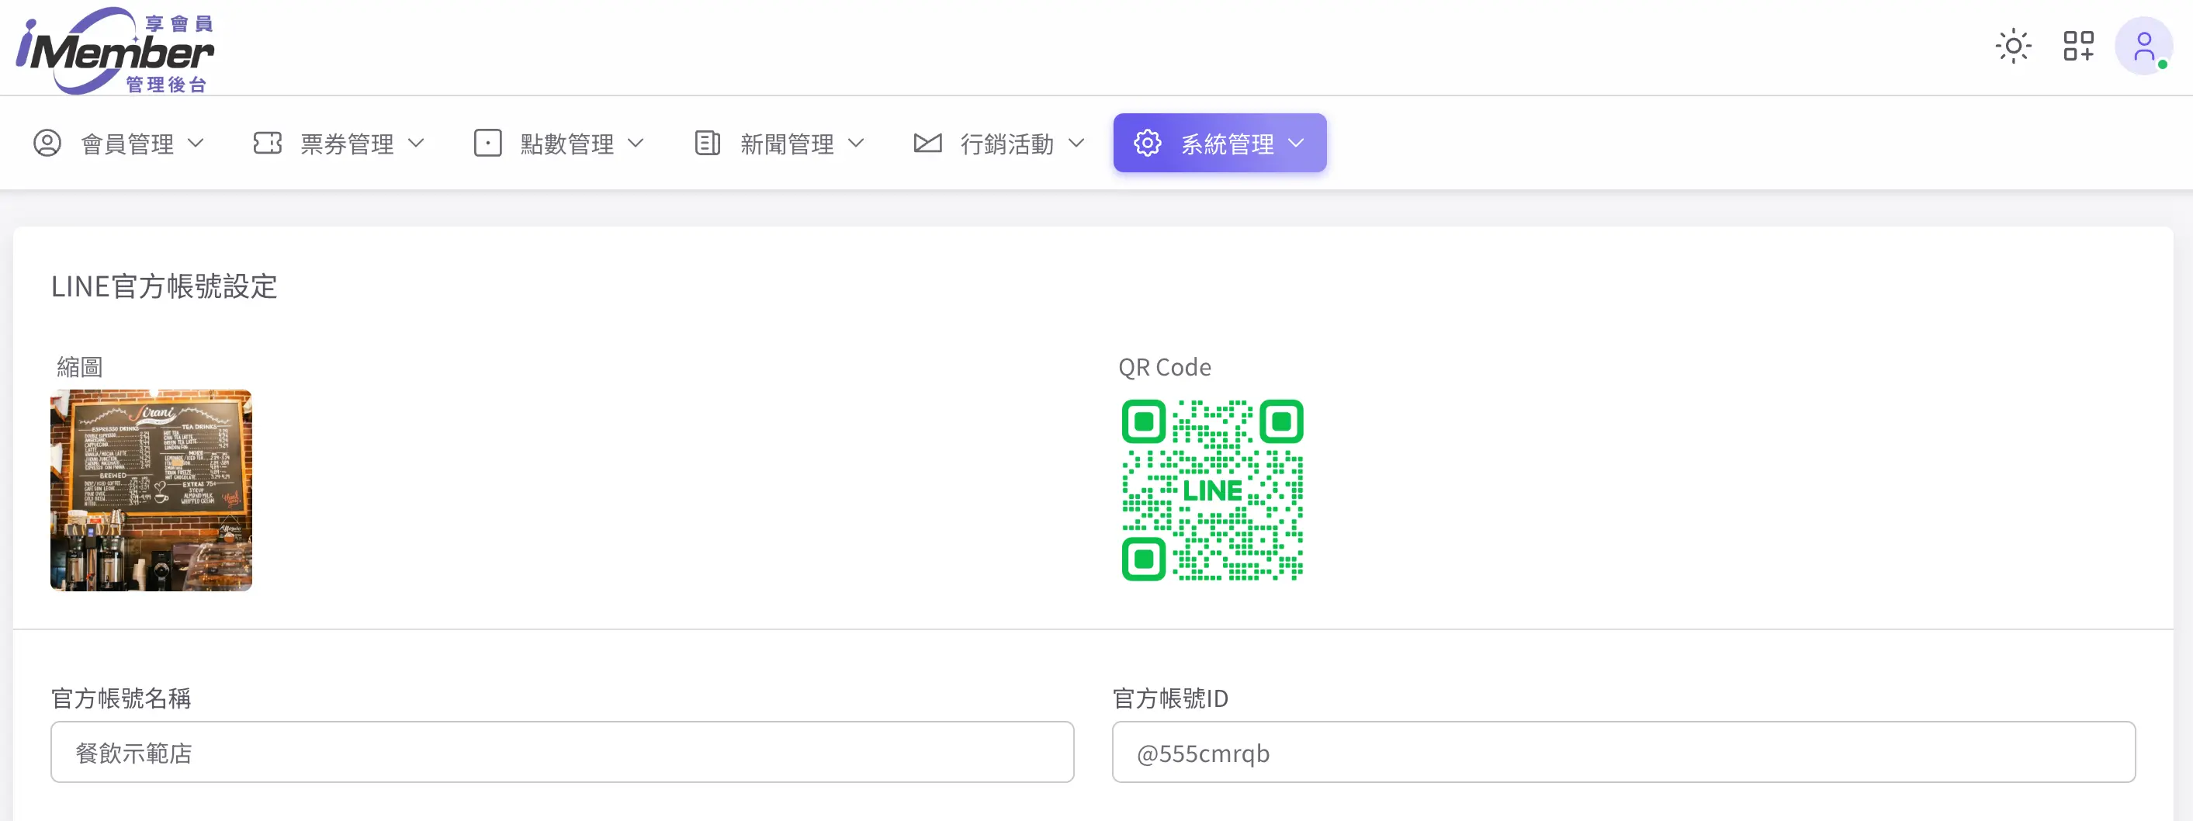The image size is (2193, 821).
Task: Click the ticket icon for 票券管理
Action: pos(267,143)
